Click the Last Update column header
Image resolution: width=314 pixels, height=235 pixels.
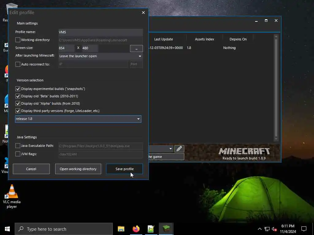pyautogui.click(x=163, y=39)
